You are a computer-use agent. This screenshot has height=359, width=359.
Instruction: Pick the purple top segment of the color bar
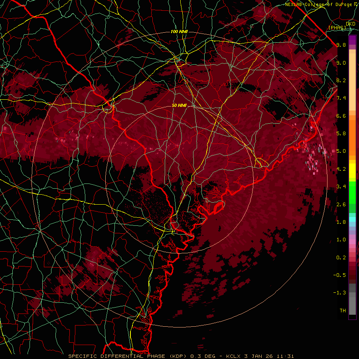[352, 40]
